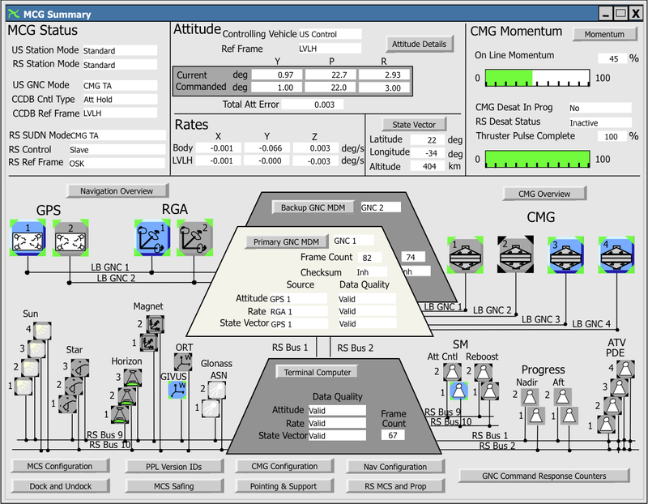This screenshot has width=648, height=504.
Task: Click Primary GNC MDM button
Action: [286, 241]
